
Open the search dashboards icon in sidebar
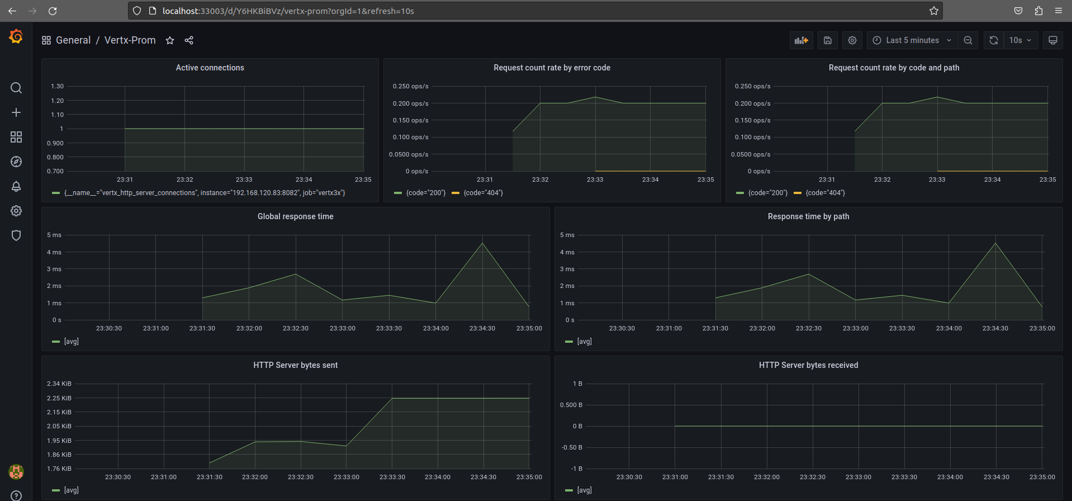pos(16,88)
